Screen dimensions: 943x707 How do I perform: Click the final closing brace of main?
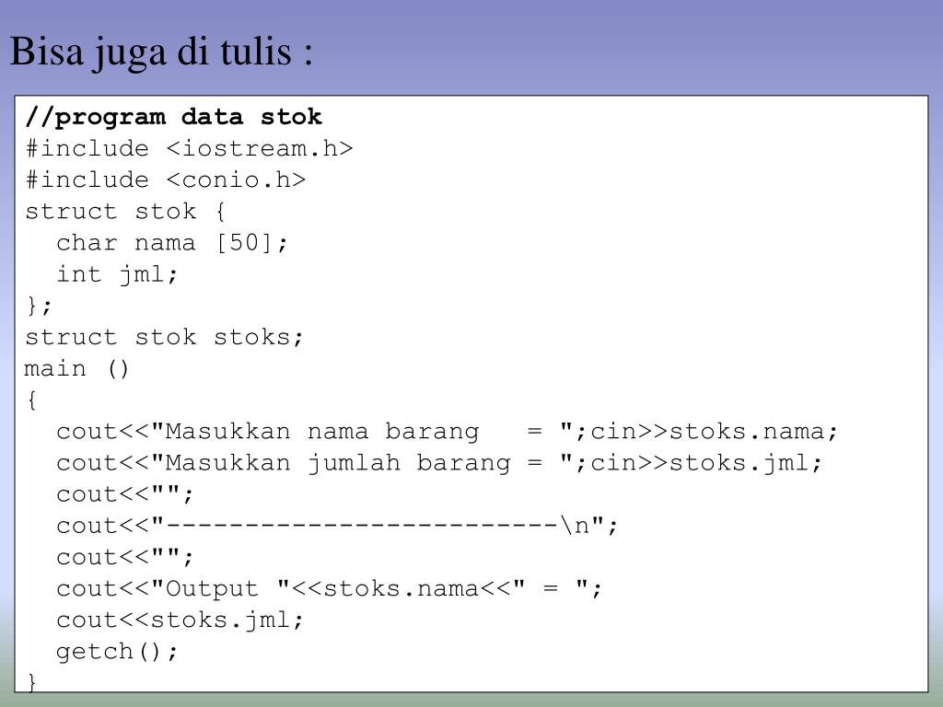[x=31, y=682]
